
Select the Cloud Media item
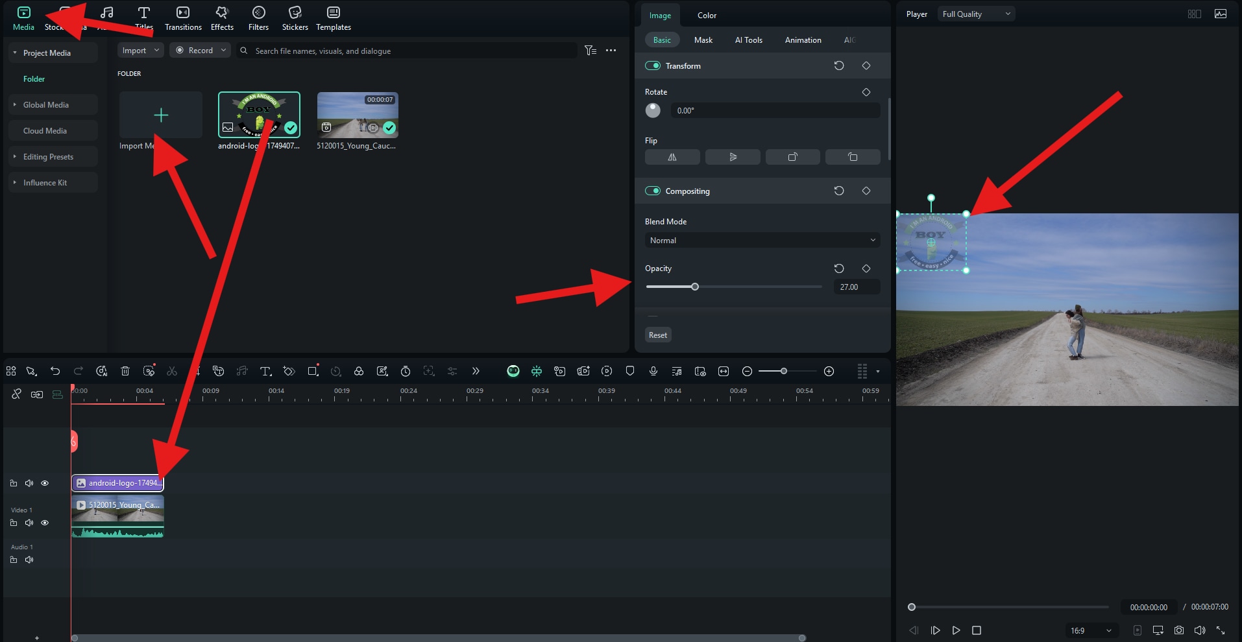point(45,130)
